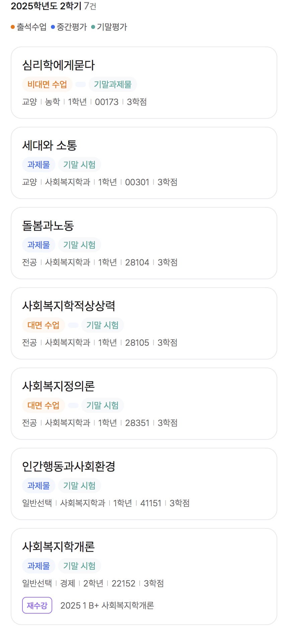
Task: Click 대면 수업 badge under 사회복지학적상상력
Action: [x=43, y=325]
